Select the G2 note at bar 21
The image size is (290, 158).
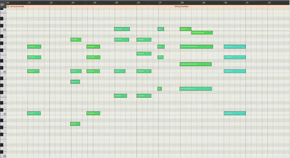[34, 47]
